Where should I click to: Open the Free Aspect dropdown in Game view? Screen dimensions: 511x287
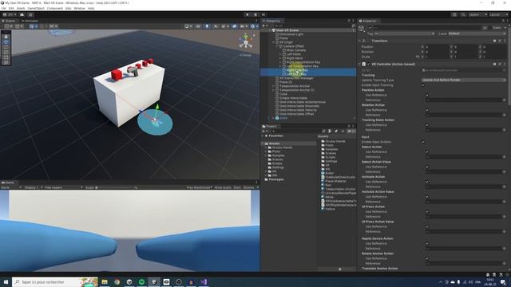63,187
